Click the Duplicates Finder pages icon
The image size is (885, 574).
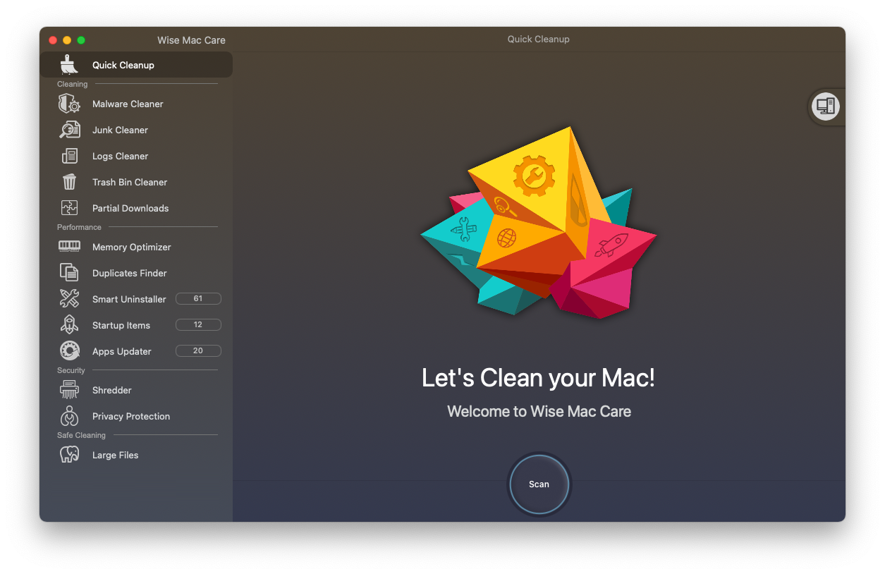point(69,273)
